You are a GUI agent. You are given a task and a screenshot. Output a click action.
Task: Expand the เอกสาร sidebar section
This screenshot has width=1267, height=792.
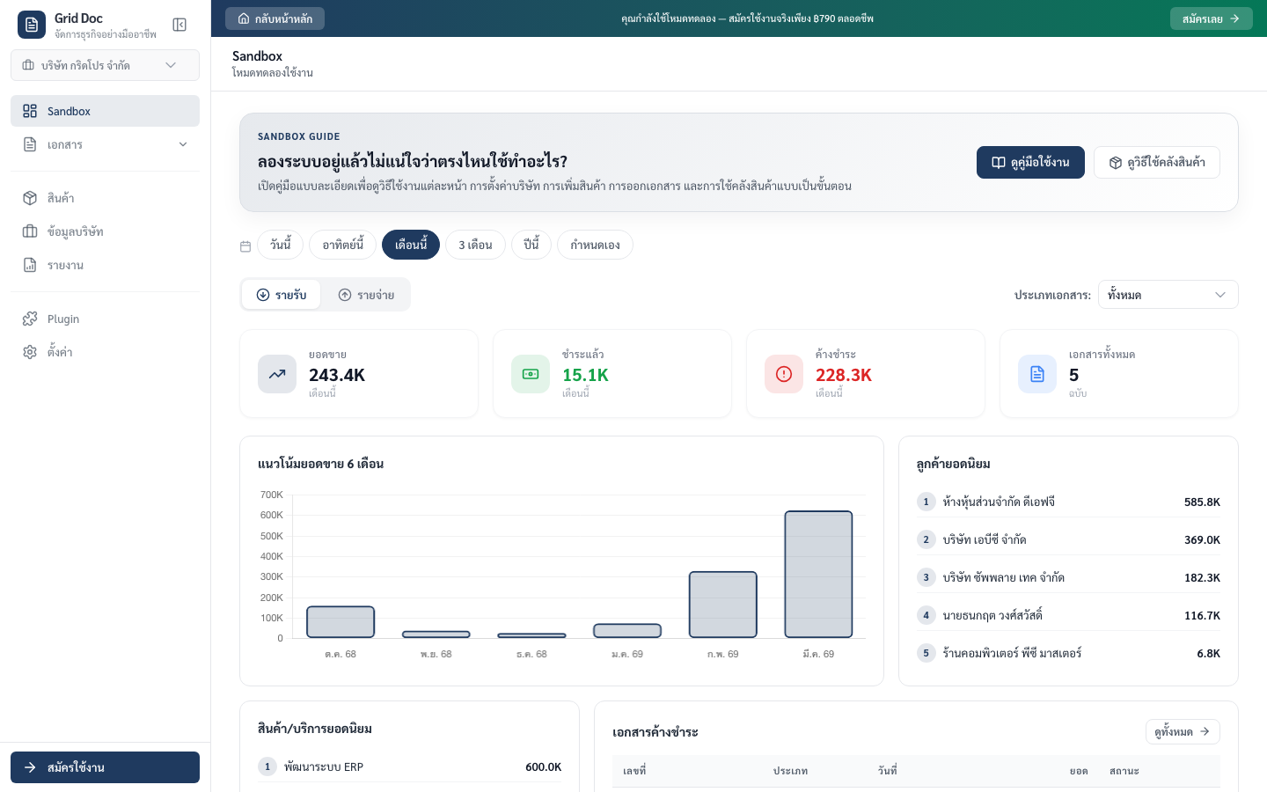pyautogui.click(x=105, y=144)
